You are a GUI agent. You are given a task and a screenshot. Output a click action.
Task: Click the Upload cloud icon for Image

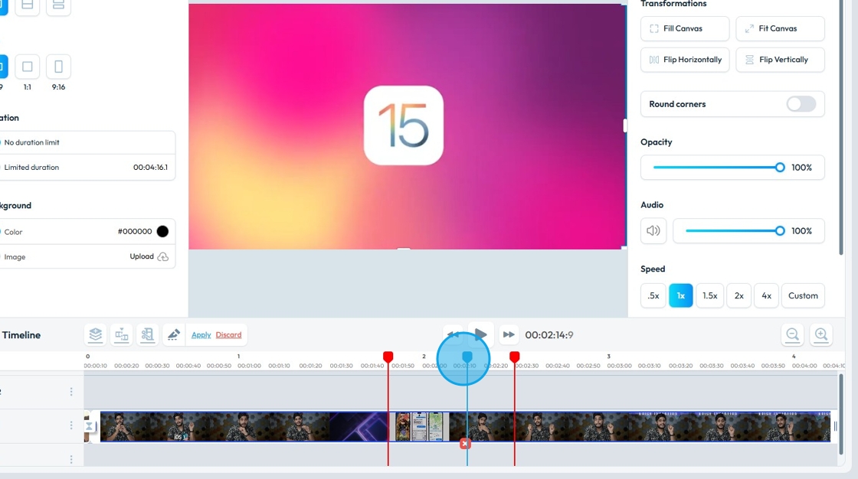162,256
